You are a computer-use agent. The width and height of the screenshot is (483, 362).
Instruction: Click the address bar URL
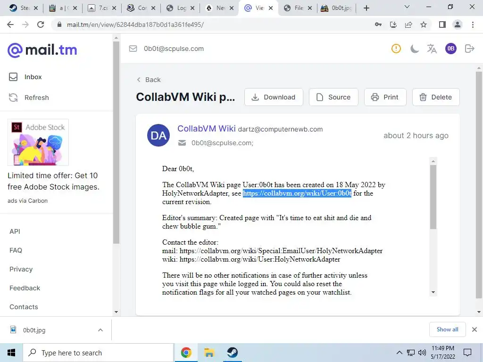135,25
